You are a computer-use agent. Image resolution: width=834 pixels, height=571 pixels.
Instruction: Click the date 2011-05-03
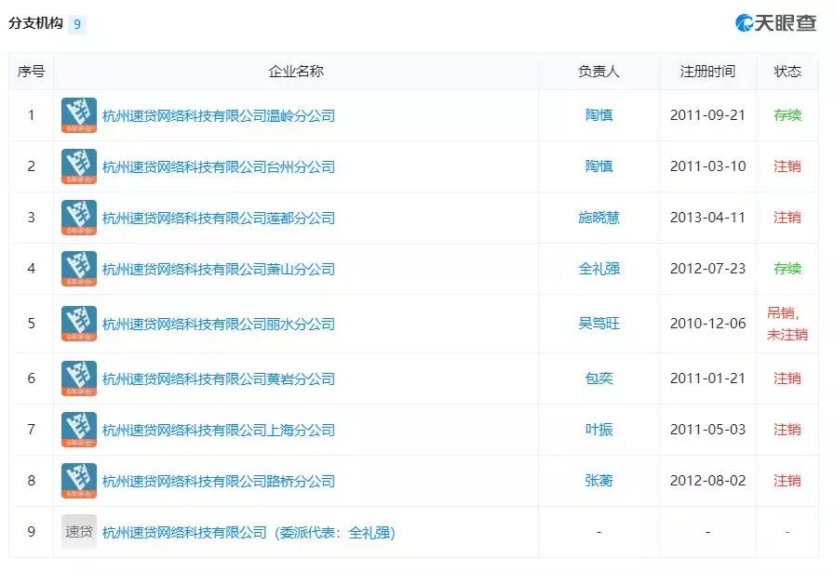click(707, 430)
